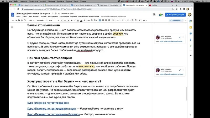The width and height of the screenshot is (210, 118).
Task: Toggle underline formatting
Action: pyautogui.click(x=78, y=20)
